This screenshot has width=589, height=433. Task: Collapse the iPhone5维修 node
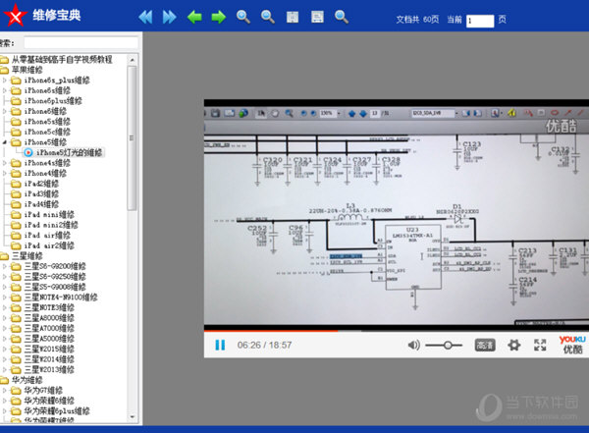(x=5, y=142)
